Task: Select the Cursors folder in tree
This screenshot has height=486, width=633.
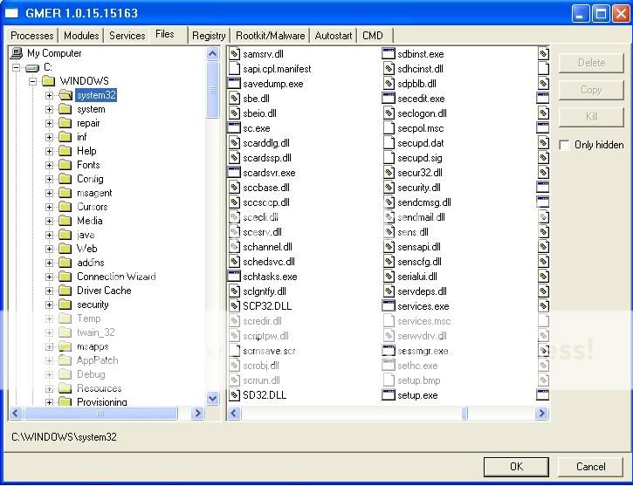Action: point(92,207)
